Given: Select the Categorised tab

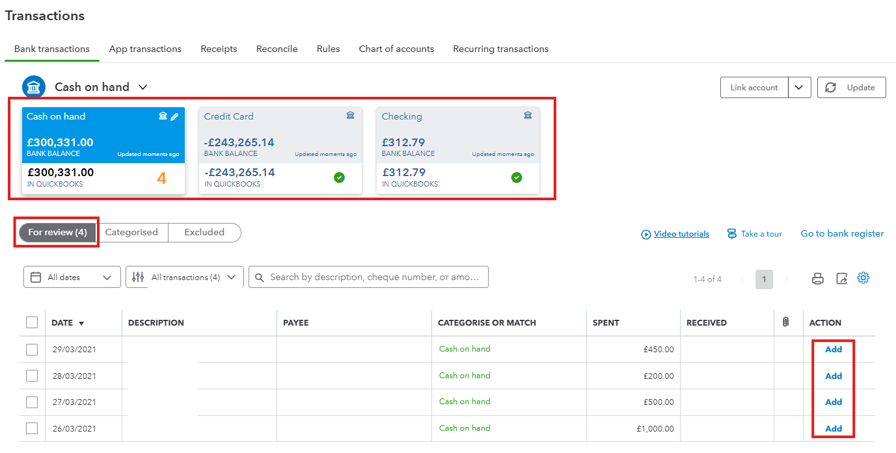Looking at the screenshot, I should click(x=131, y=233).
